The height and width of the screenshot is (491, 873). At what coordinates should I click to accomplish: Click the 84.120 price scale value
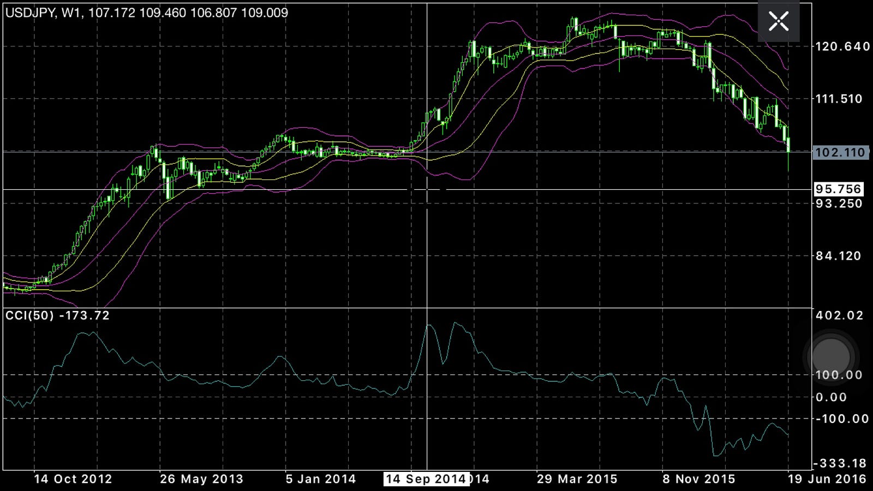pyautogui.click(x=839, y=256)
